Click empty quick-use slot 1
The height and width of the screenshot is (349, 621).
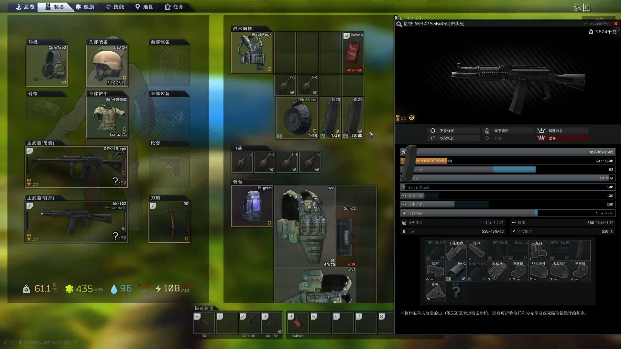pyautogui.click(x=227, y=323)
